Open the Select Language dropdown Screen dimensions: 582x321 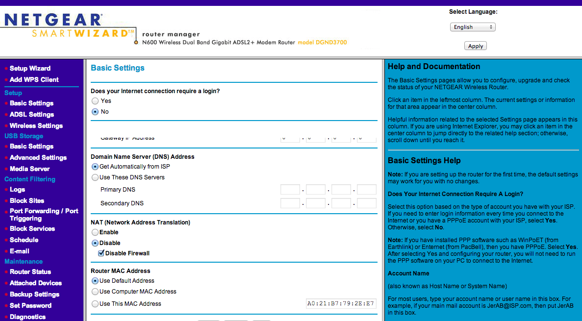[x=473, y=27]
